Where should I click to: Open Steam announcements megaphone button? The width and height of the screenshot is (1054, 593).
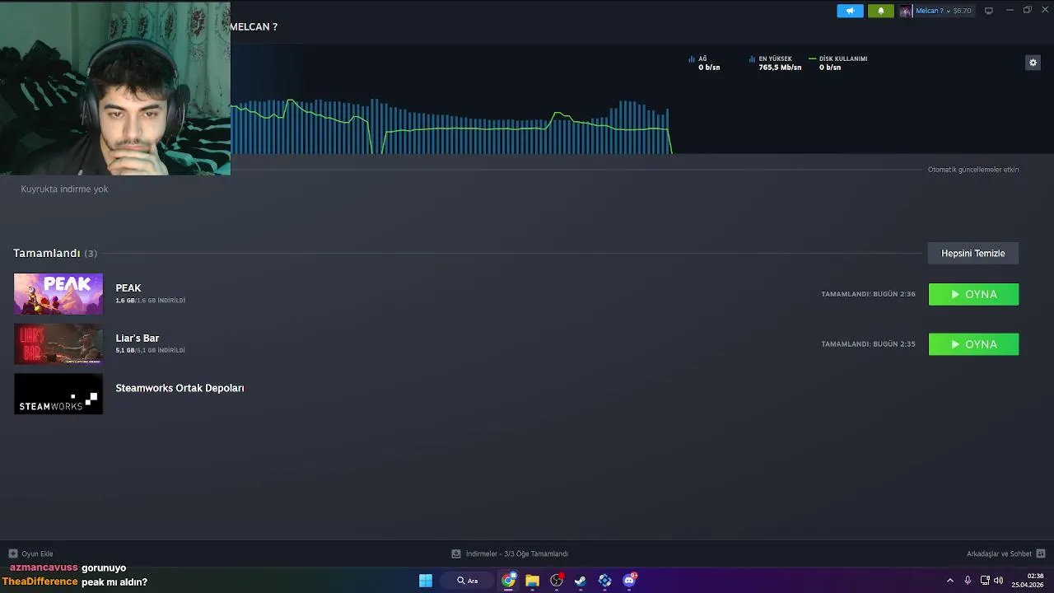tap(850, 11)
